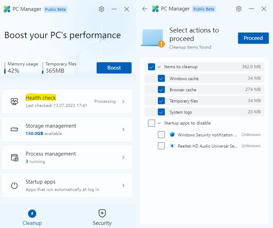
Task: Click the 274 MB Browser cache size
Action: tap(253, 90)
